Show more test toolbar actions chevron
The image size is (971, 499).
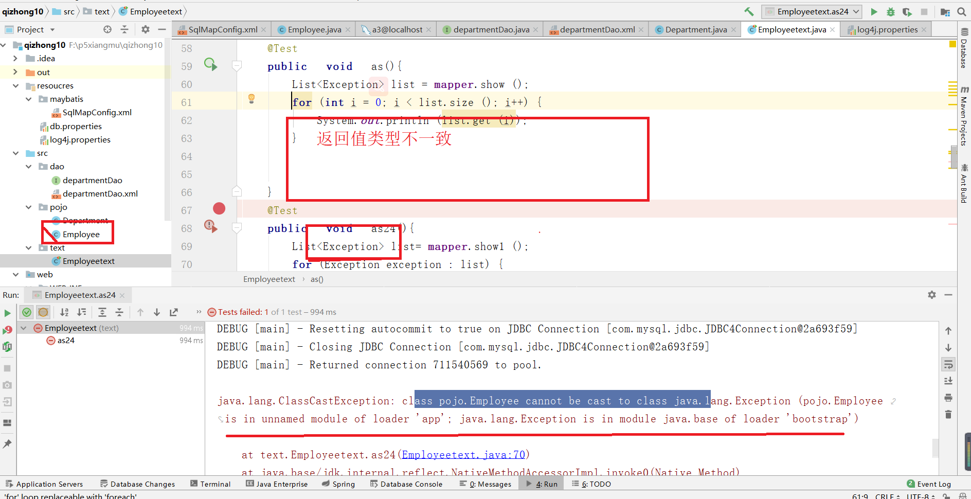click(x=199, y=312)
